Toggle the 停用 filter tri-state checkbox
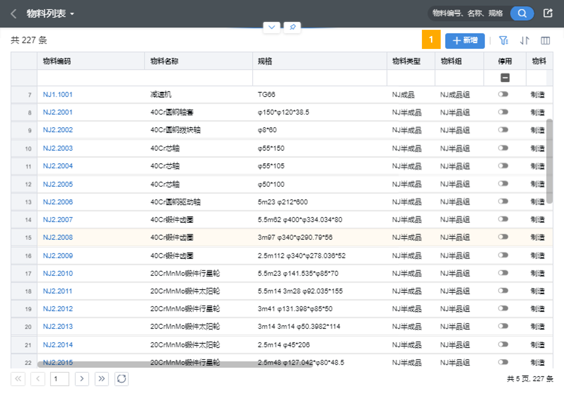This screenshot has height=396, width=564. tap(505, 78)
